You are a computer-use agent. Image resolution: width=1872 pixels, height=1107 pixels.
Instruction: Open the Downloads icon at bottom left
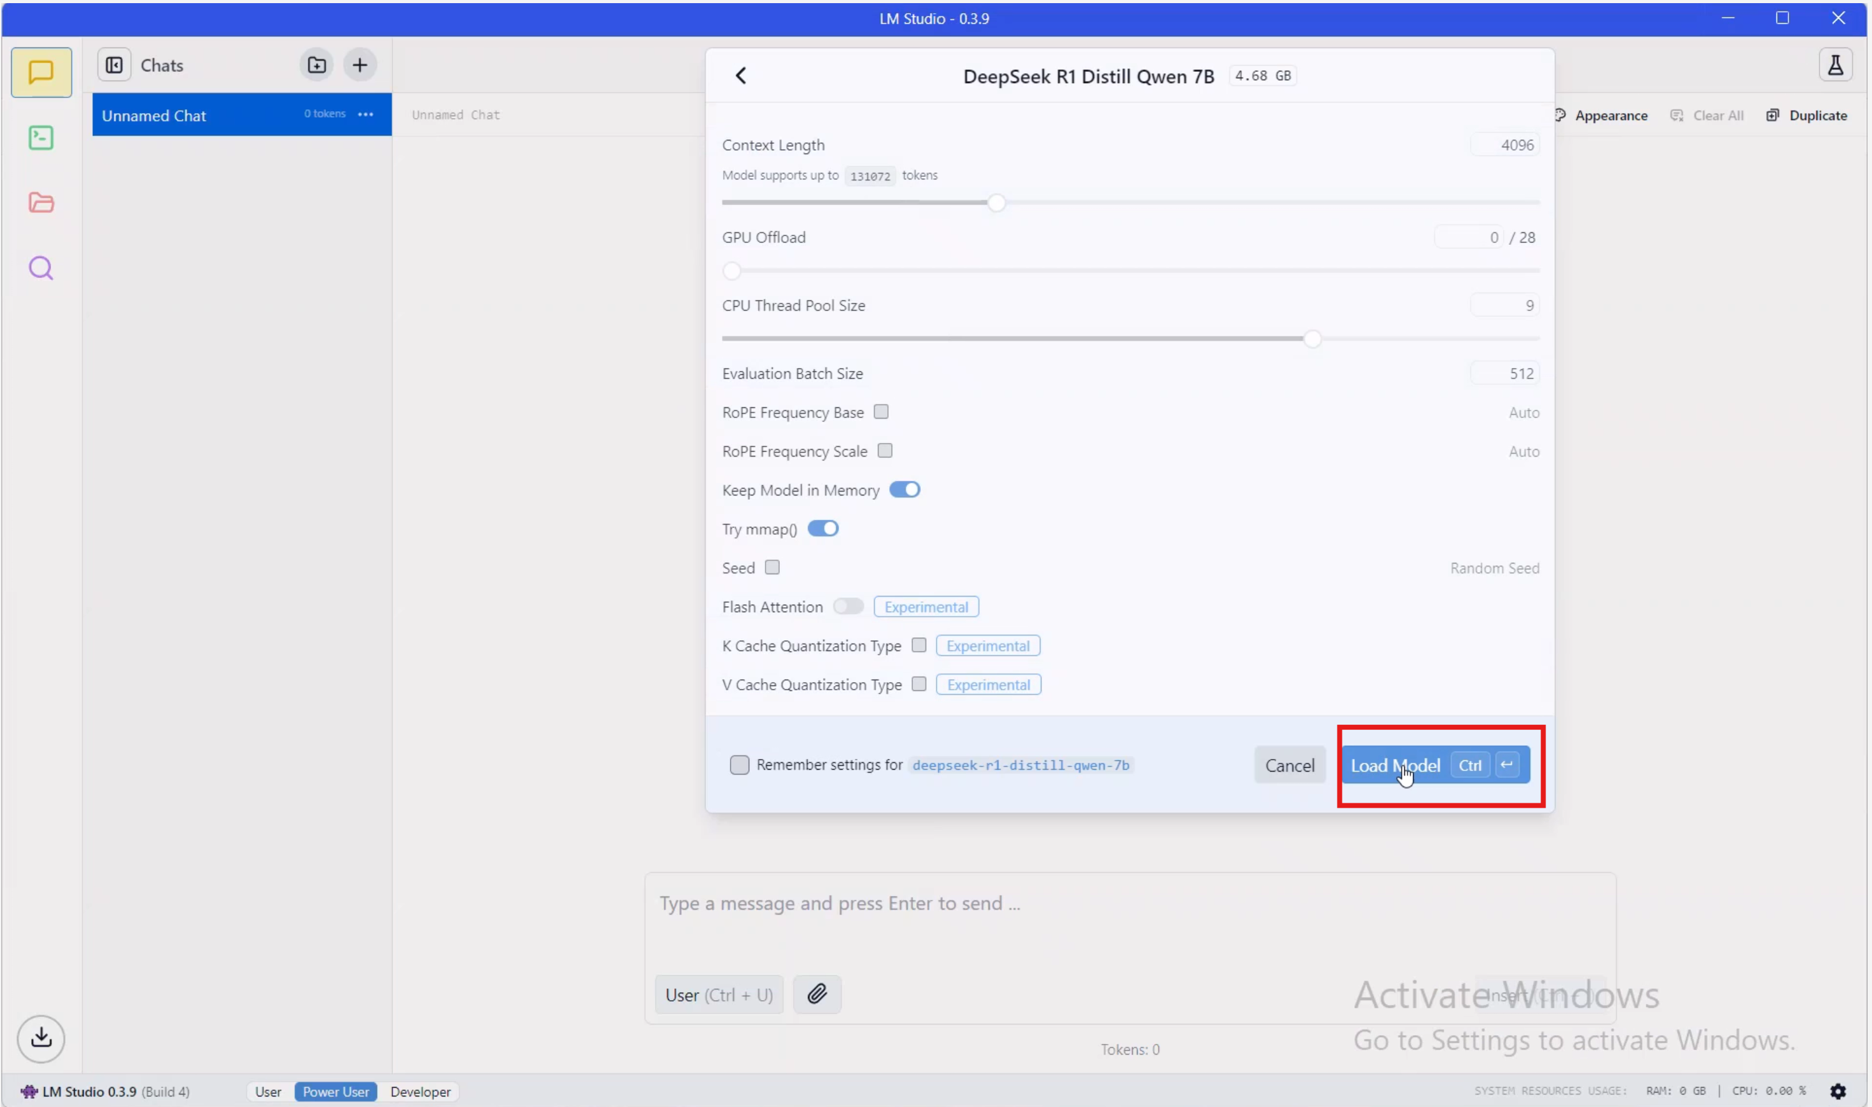(x=41, y=1038)
